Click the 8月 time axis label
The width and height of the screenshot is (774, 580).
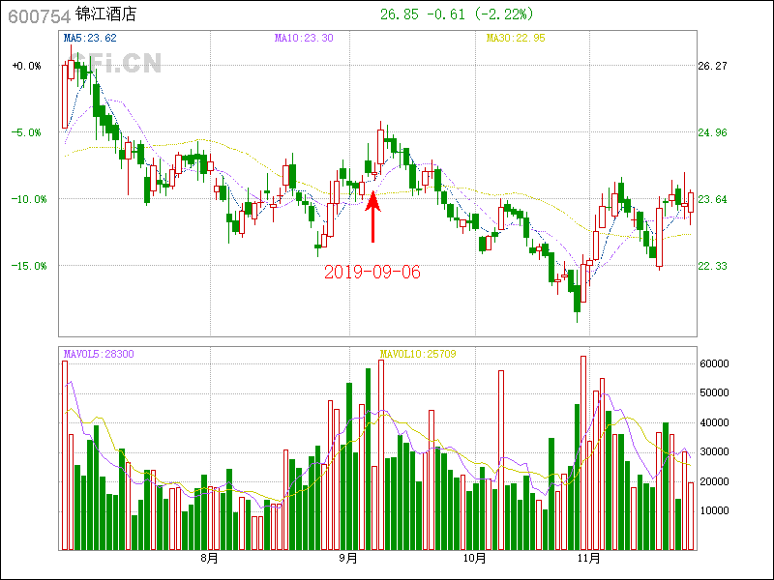[x=210, y=559]
